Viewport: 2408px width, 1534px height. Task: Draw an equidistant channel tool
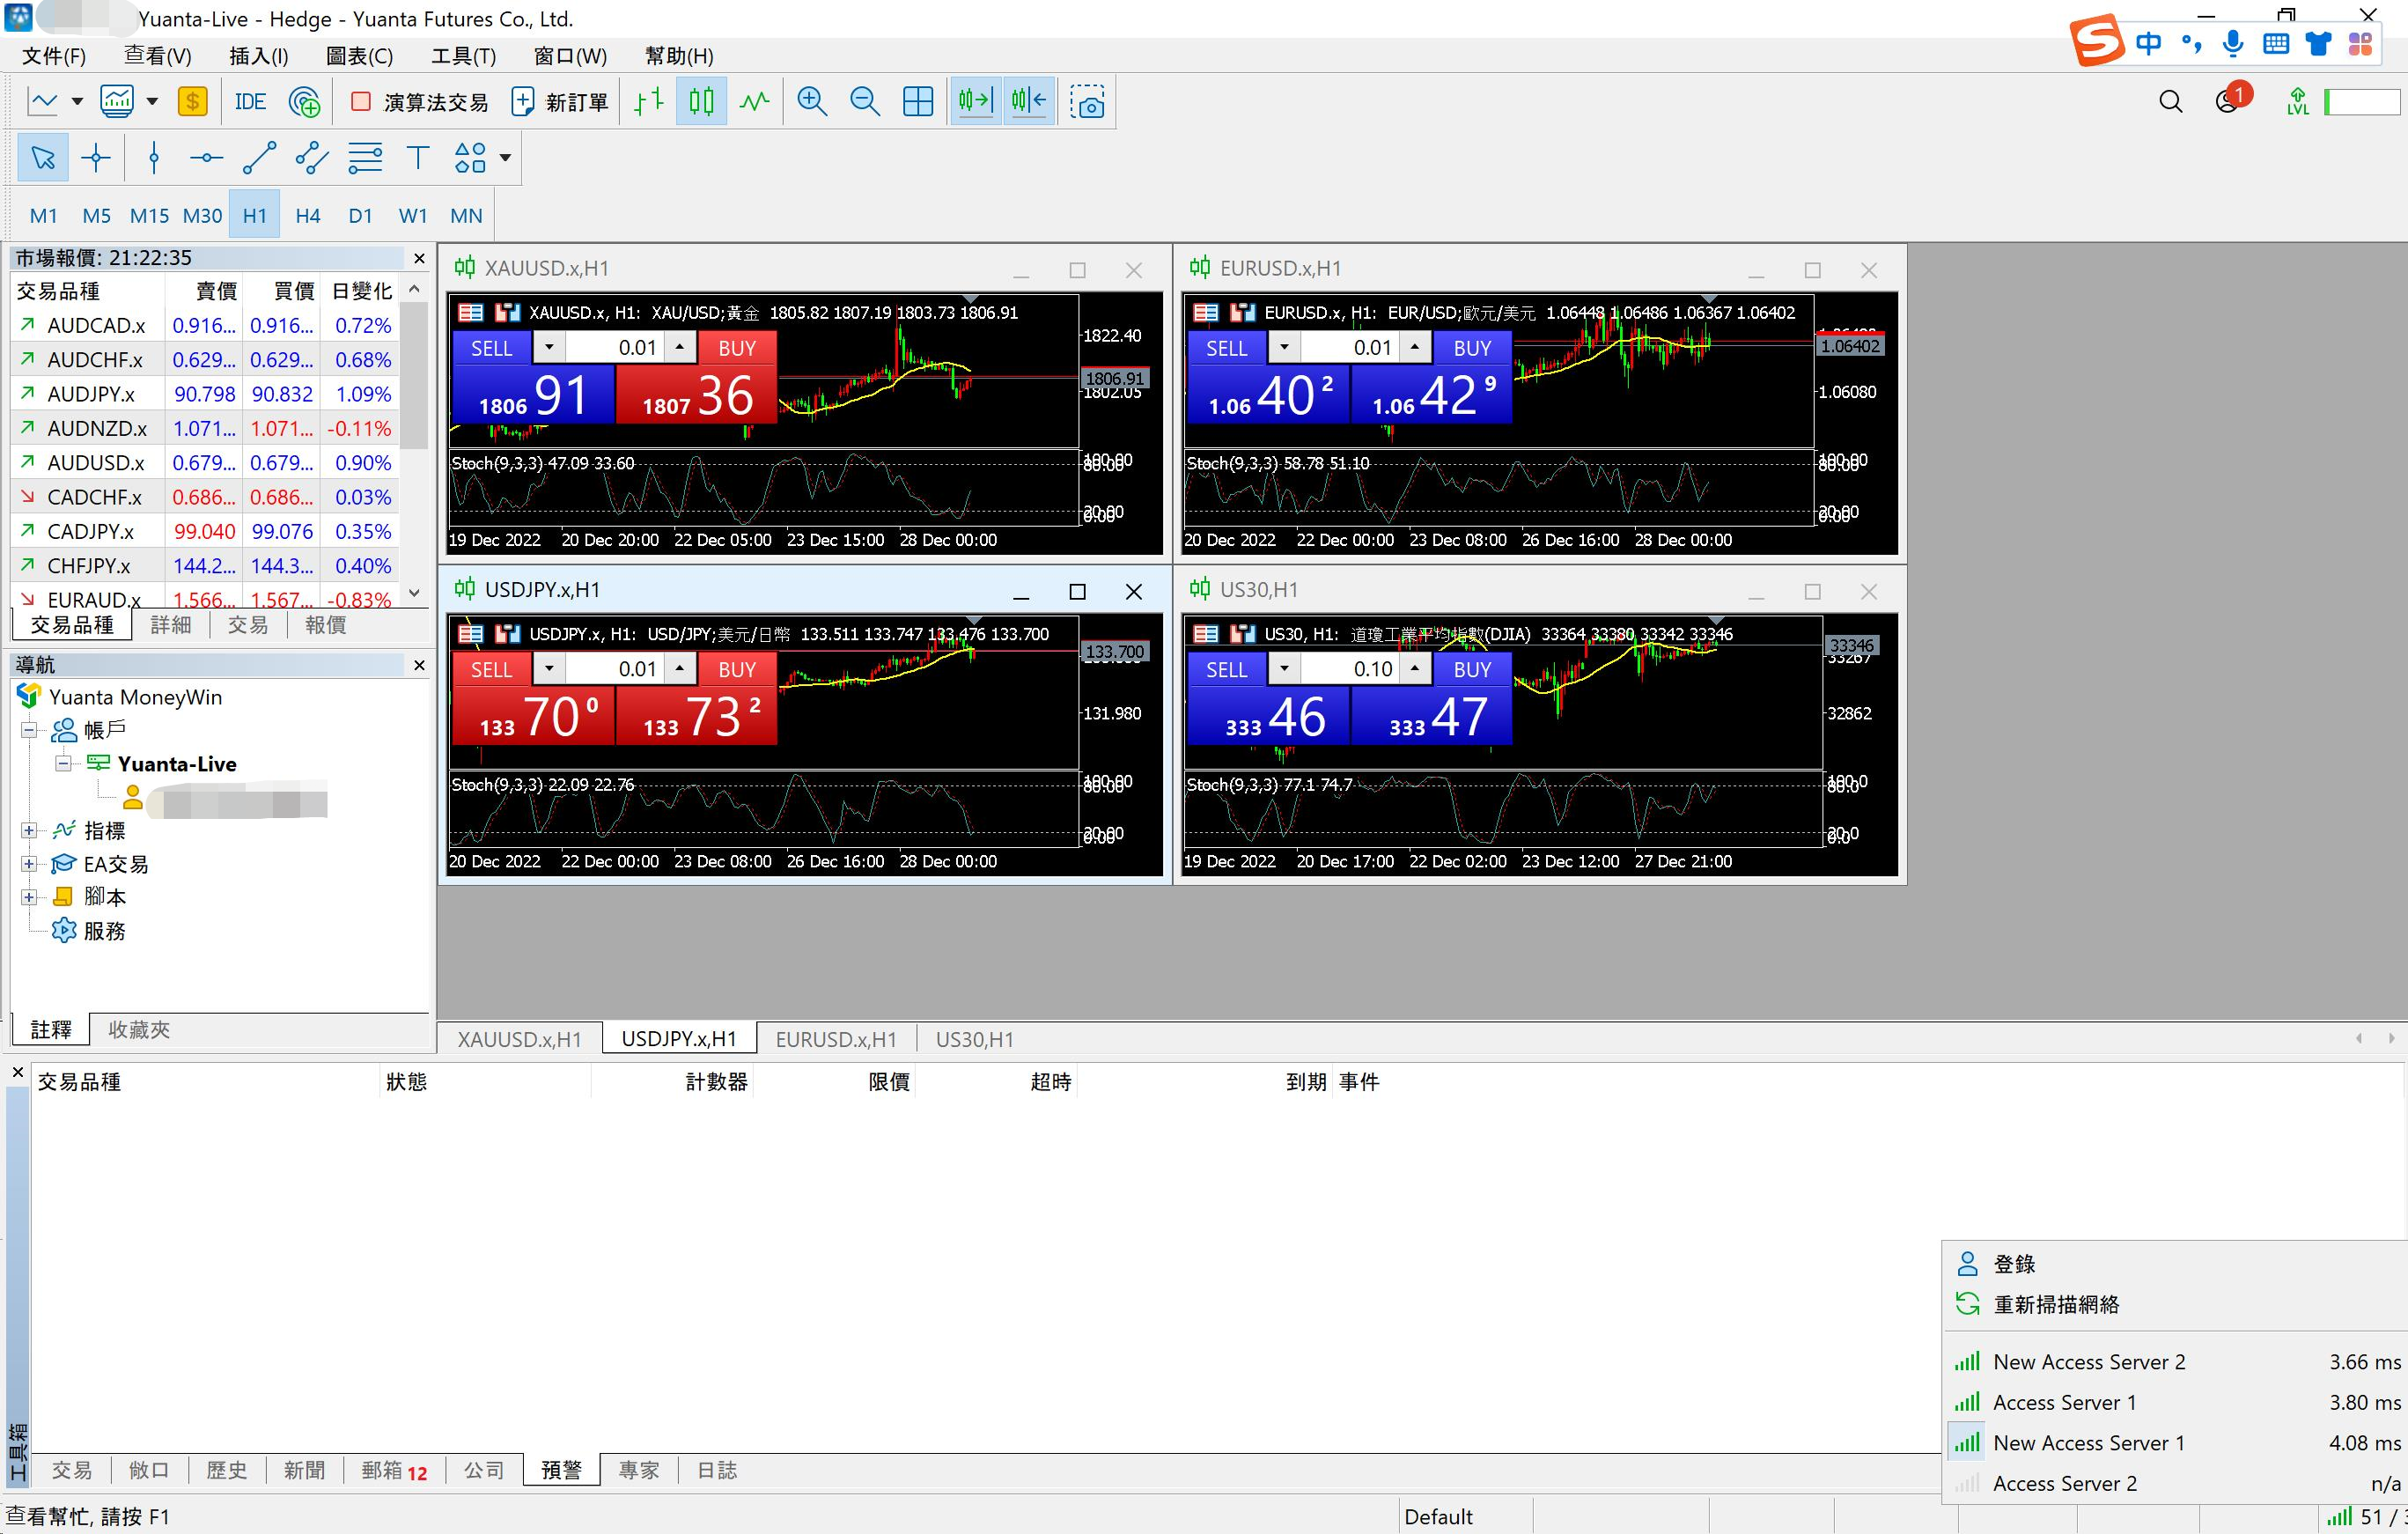[312, 158]
